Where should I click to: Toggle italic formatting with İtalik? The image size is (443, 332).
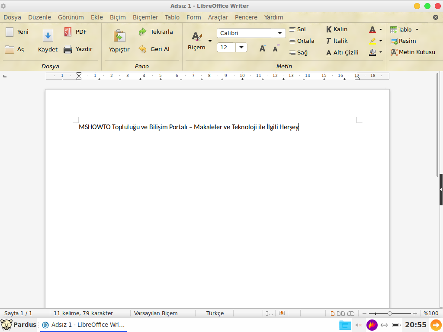tap(337, 41)
